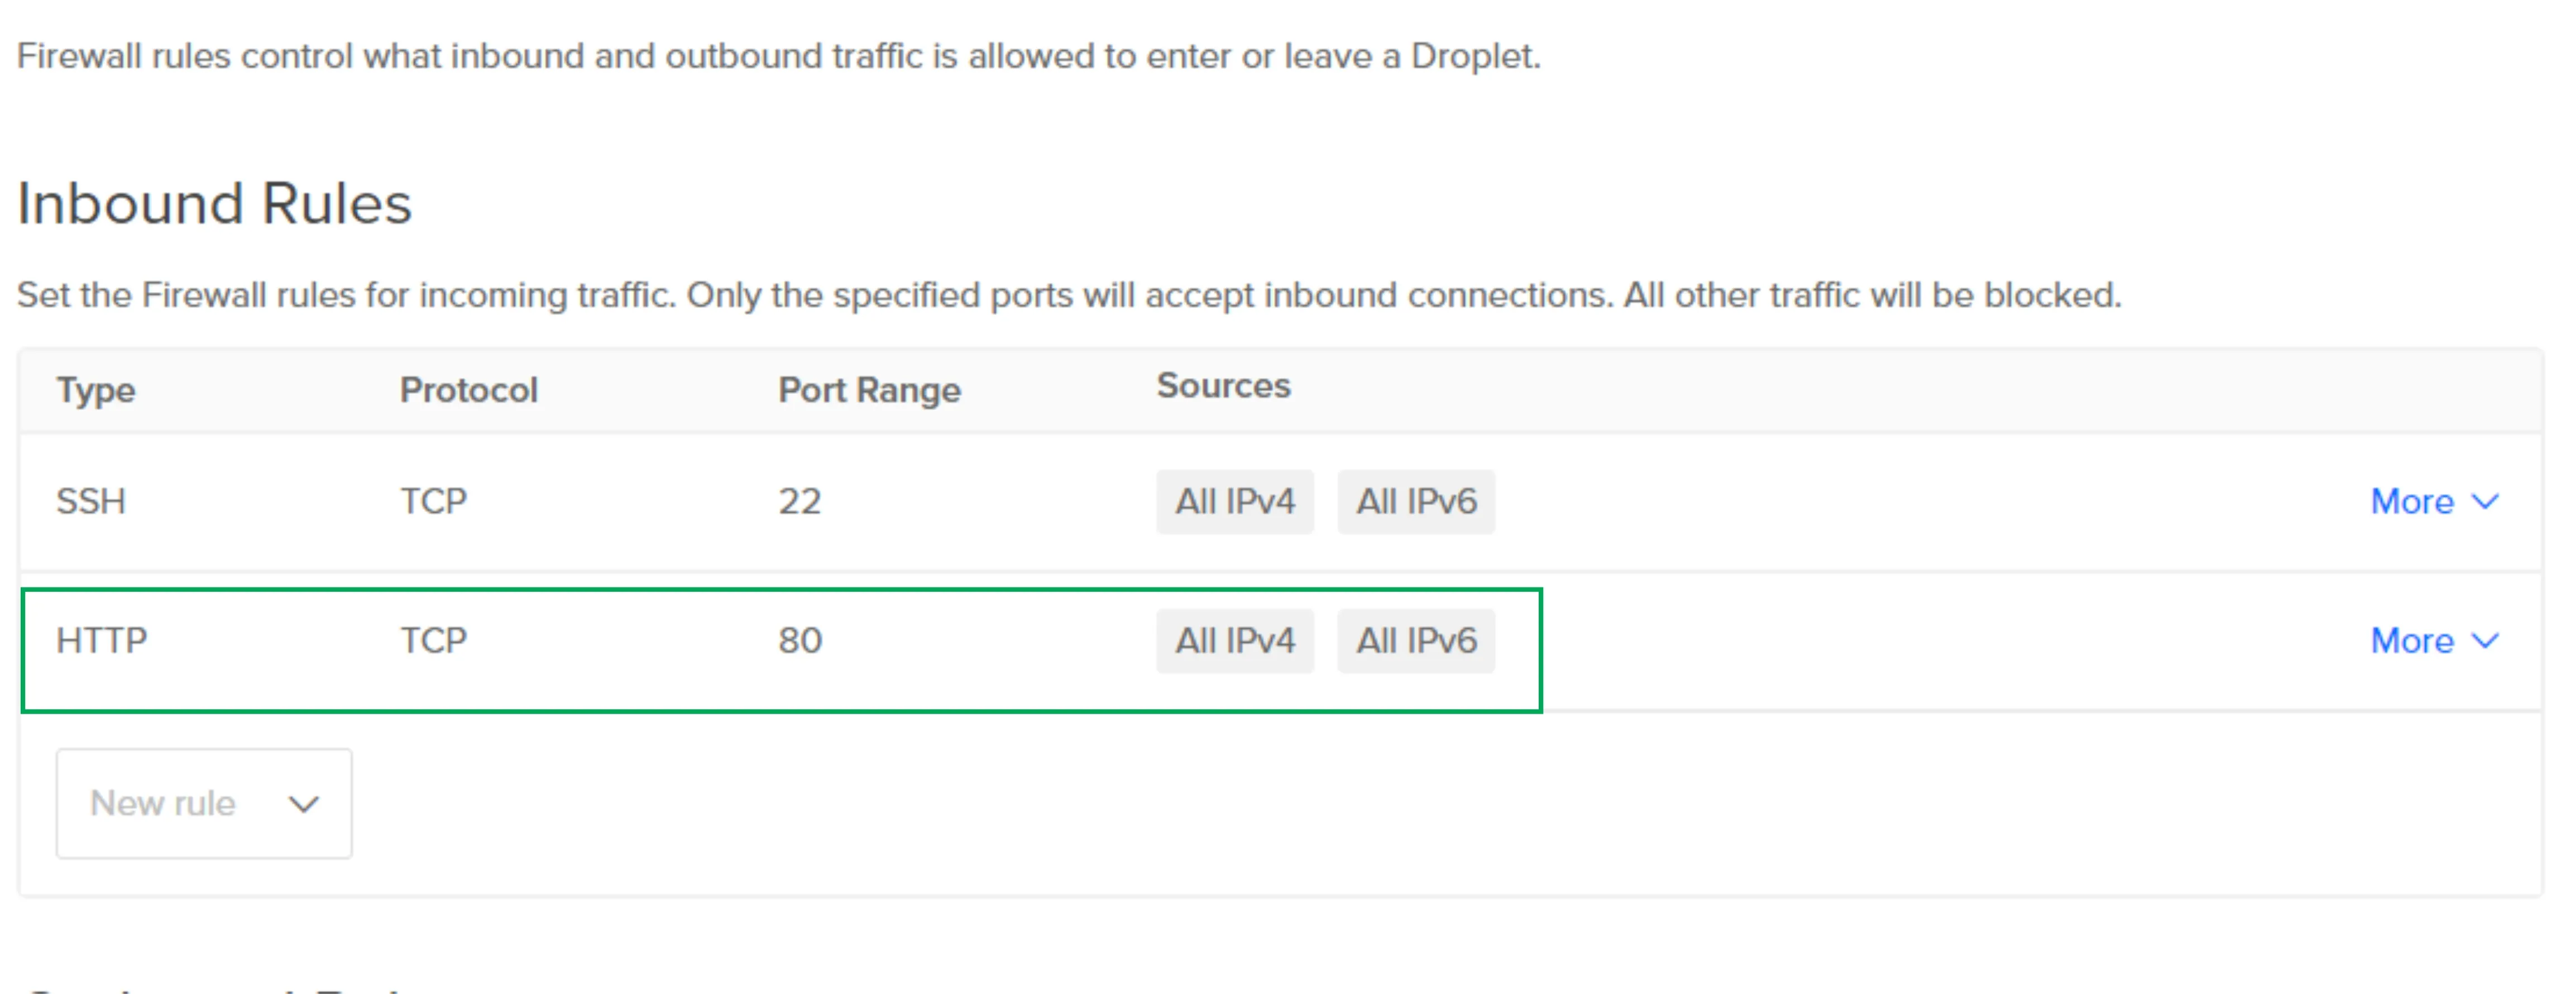This screenshot has width=2576, height=994.
Task: Click the All IPv4 tag in the SSH row
Action: [1234, 501]
